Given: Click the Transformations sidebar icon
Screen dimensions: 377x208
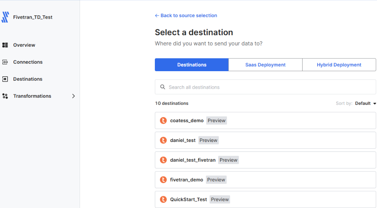Looking at the screenshot, I should [5, 96].
